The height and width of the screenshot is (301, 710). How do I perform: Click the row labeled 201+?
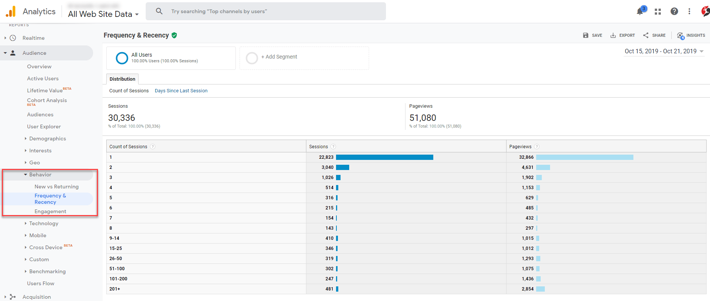click(x=406, y=289)
